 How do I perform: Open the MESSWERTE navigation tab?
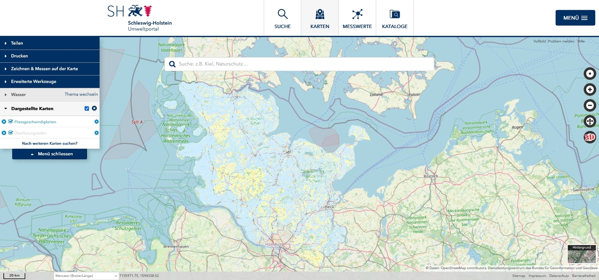point(357,18)
